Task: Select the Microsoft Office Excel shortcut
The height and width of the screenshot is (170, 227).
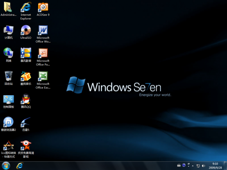Action: click(43, 80)
